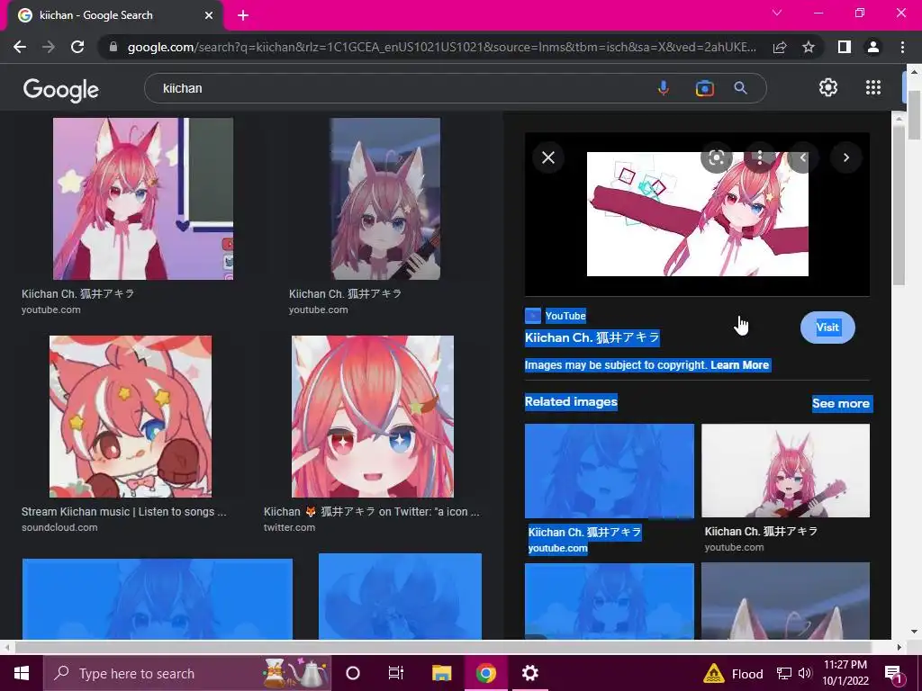Click YouTube source label in preview
922x691 pixels.
click(565, 316)
